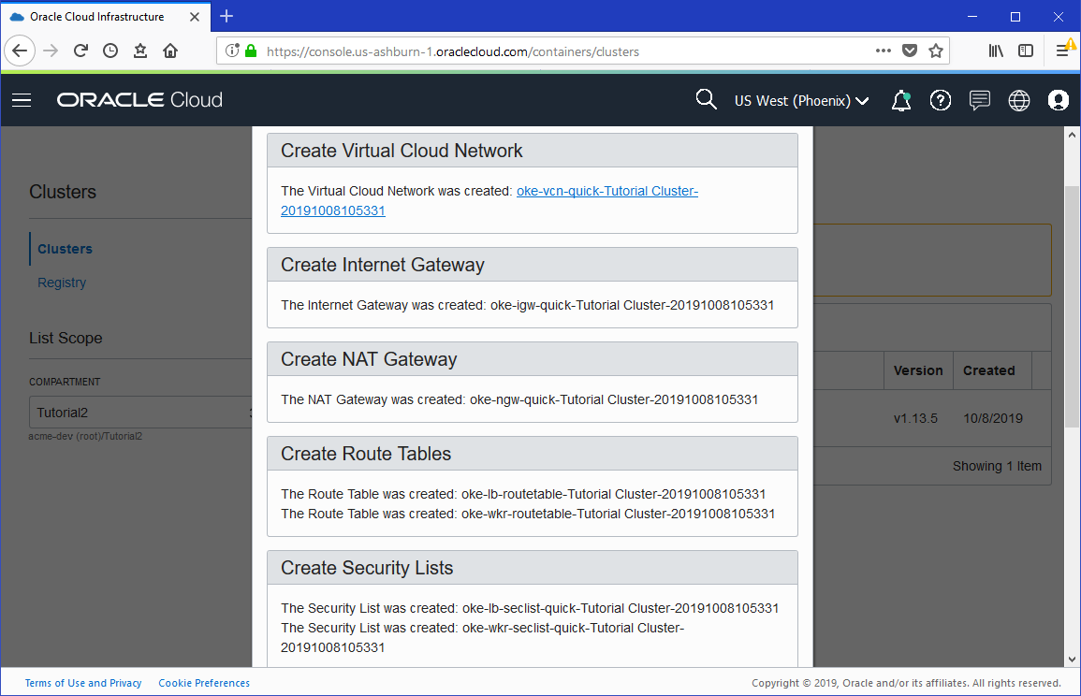
Task: Go to the browser home page
Action: click(x=170, y=51)
